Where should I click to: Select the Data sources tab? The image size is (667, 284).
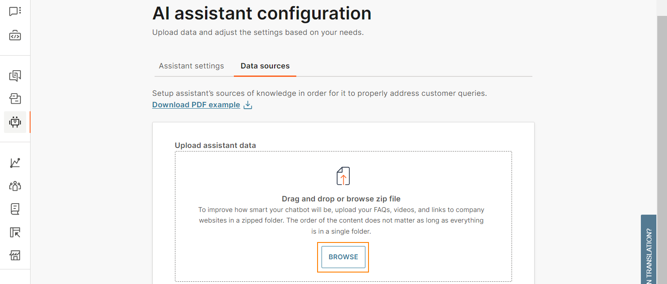tap(265, 66)
